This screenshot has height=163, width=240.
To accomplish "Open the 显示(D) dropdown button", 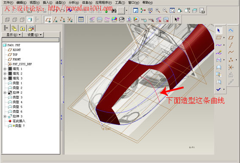I will (12, 35).
